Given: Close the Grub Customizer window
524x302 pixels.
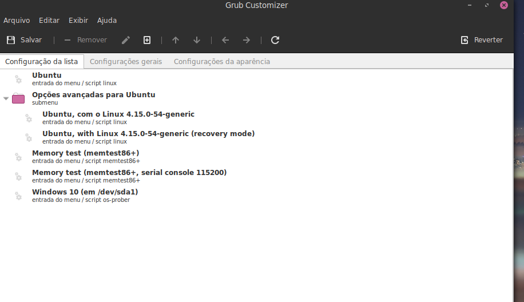Looking at the screenshot, I should point(504,5).
